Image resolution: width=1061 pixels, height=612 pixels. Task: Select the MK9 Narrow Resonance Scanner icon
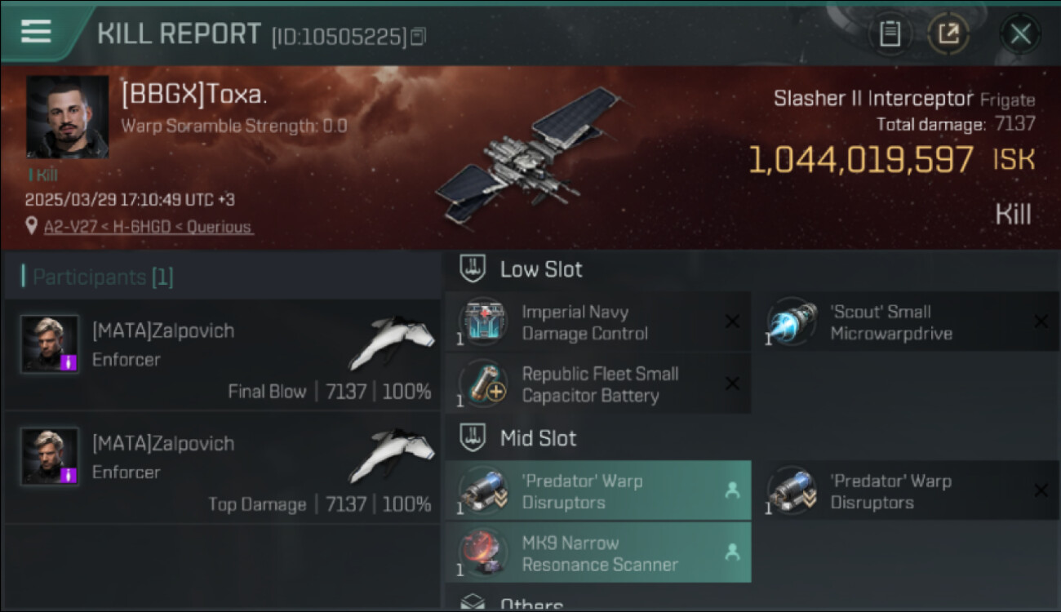coord(482,553)
